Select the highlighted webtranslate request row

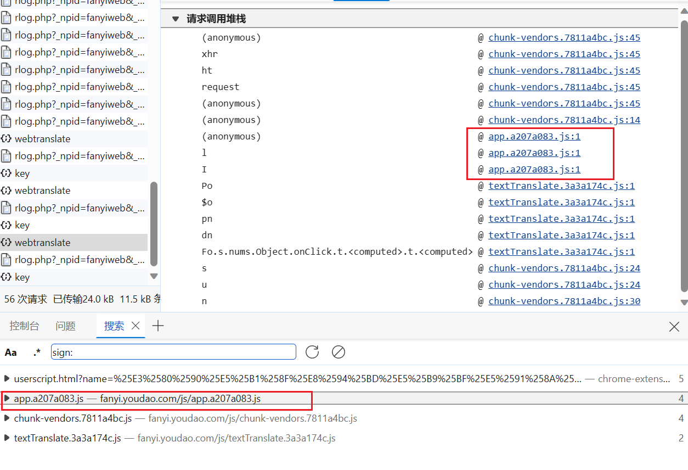[74, 242]
